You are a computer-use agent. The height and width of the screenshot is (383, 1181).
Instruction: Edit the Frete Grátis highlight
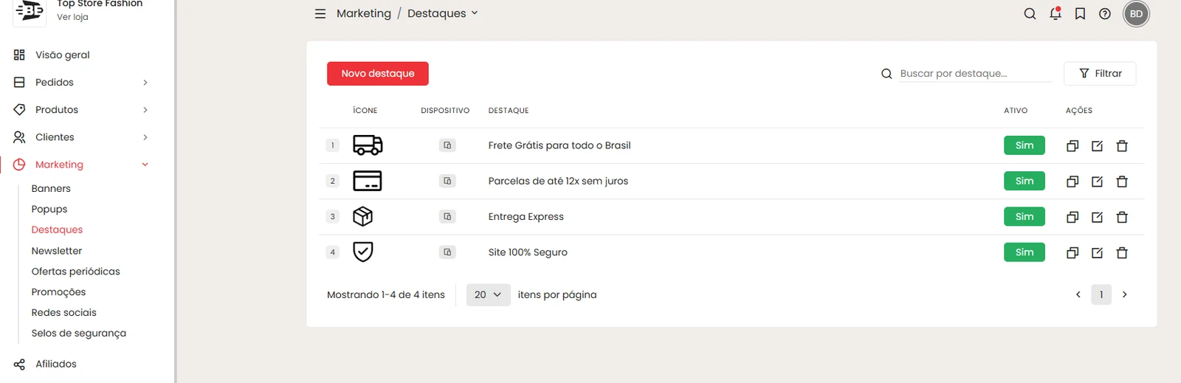[1098, 146]
